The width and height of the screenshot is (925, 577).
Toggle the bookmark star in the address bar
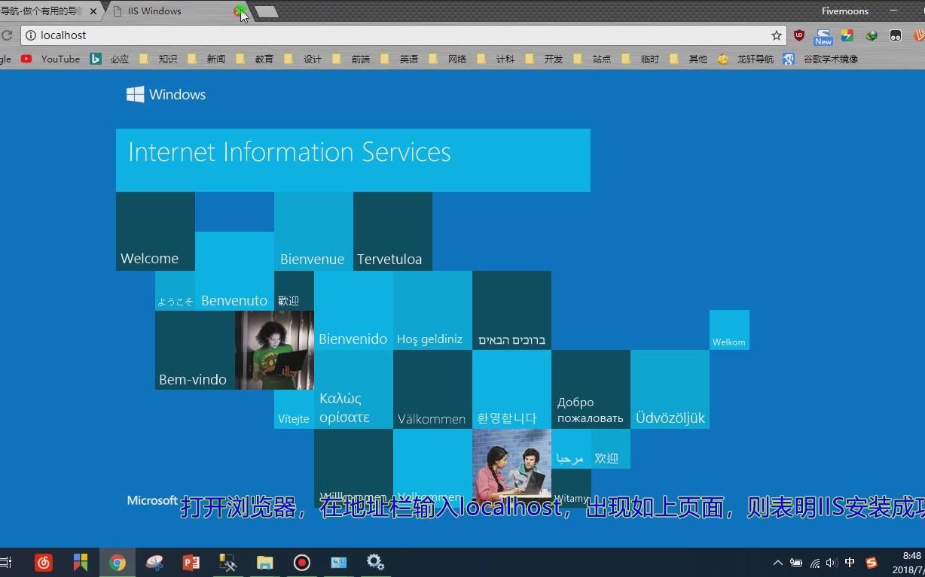776,35
